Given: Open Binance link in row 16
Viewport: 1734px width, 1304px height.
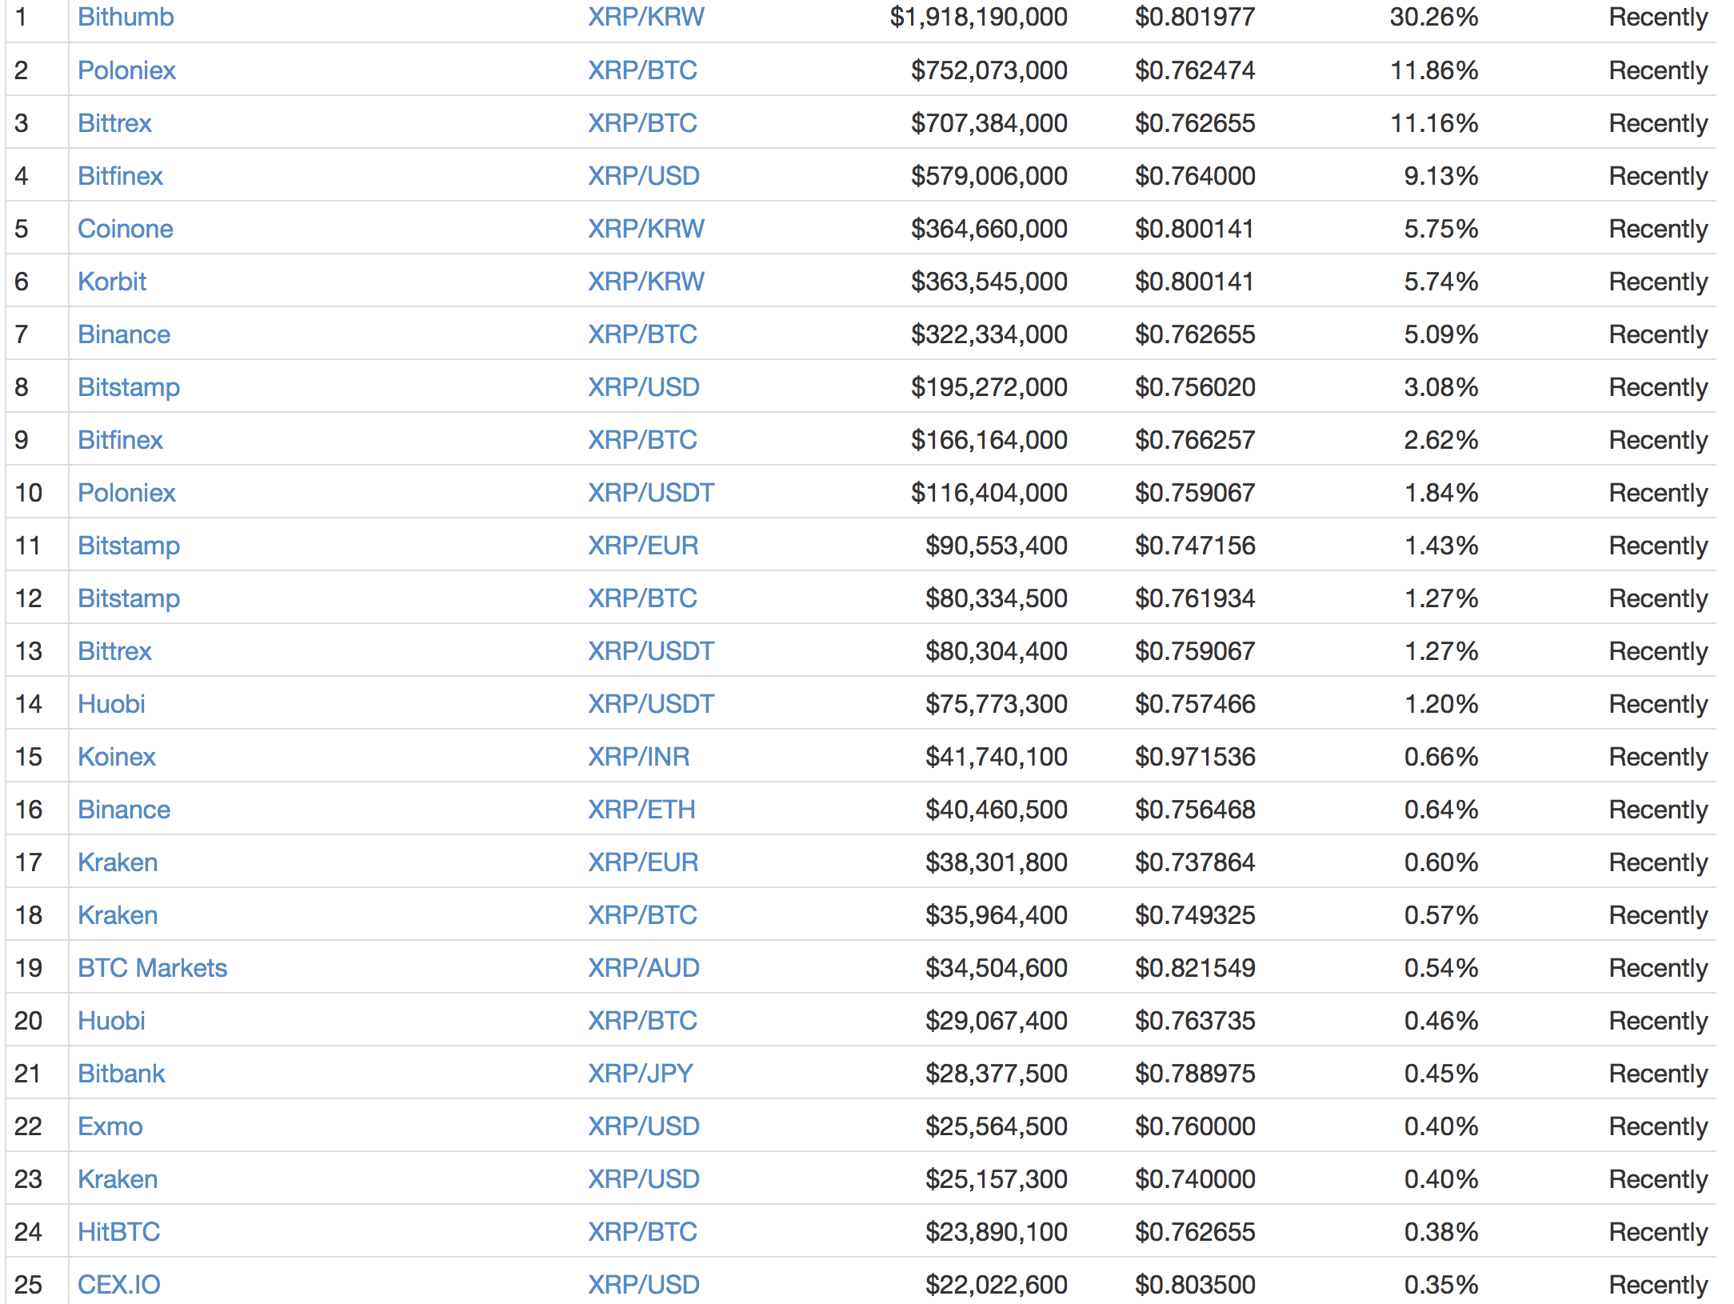Looking at the screenshot, I should click(124, 809).
